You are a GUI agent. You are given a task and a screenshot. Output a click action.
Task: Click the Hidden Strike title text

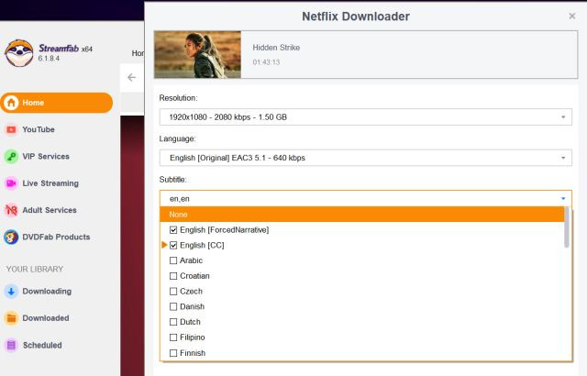(276, 48)
